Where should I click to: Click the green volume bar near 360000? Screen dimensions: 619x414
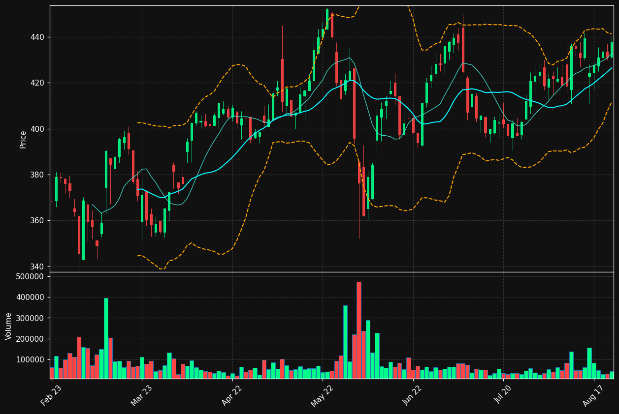coord(345,342)
